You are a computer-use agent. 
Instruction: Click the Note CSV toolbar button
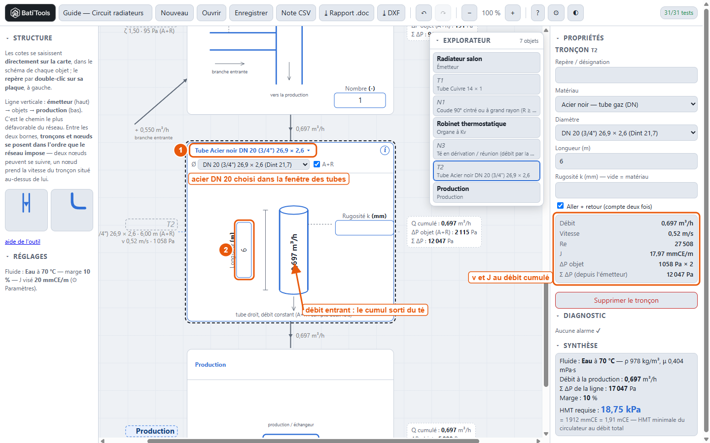[296, 13]
